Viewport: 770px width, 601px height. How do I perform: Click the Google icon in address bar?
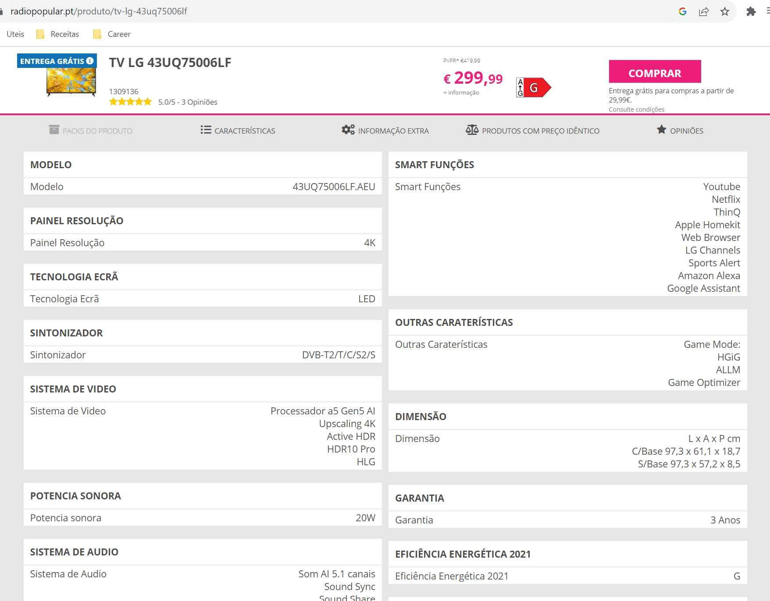(x=682, y=11)
